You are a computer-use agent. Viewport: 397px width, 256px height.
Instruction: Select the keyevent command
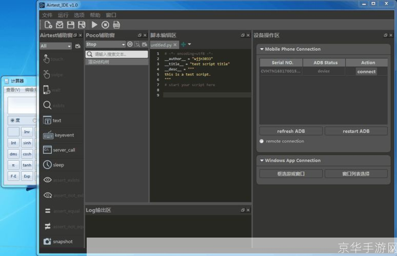pos(58,135)
